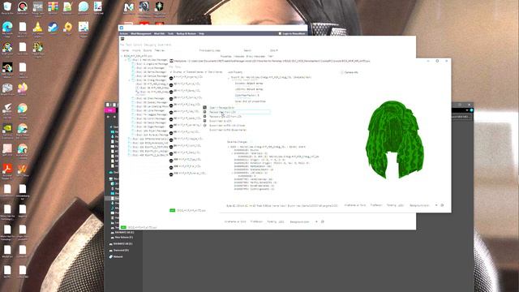The image size is (519, 292).
Task: Open the AORUS desktop shortcut
Action: click(x=7, y=108)
